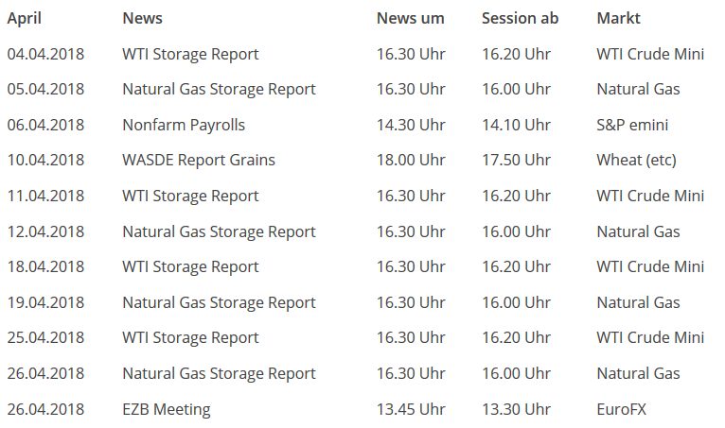
Task: Select the 14.30 Uhr news time
Action: (411, 125)
